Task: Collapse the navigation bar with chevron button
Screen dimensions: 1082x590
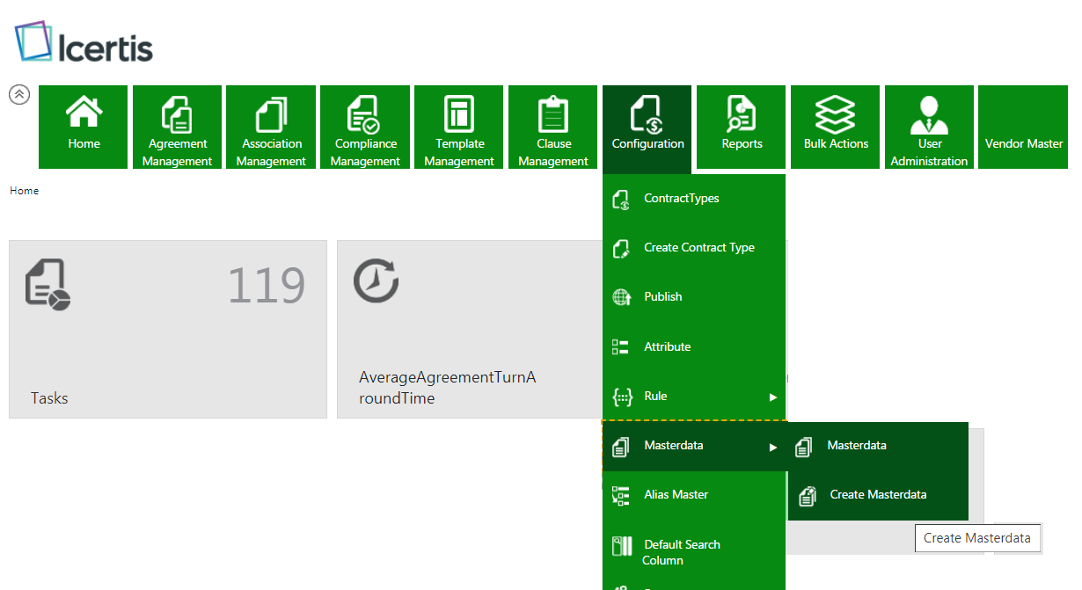Action: [x=19, y=95]
